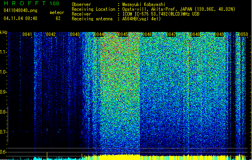Click the 1.0 kHz axis tick label
Viewport: 252px width, 160px height.
3,72
